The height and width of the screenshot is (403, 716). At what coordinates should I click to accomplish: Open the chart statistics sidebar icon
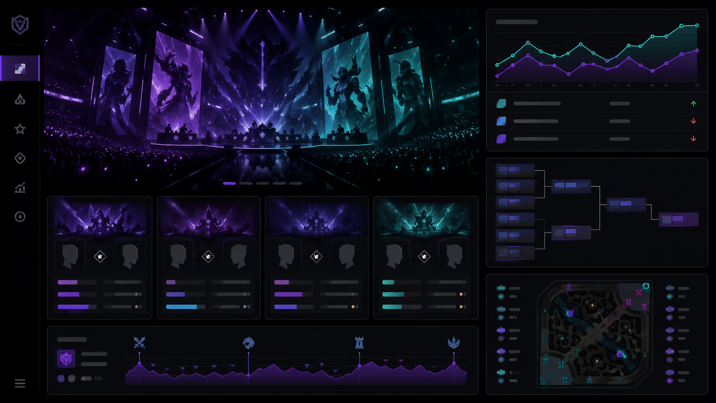click(x=20, y=188)
